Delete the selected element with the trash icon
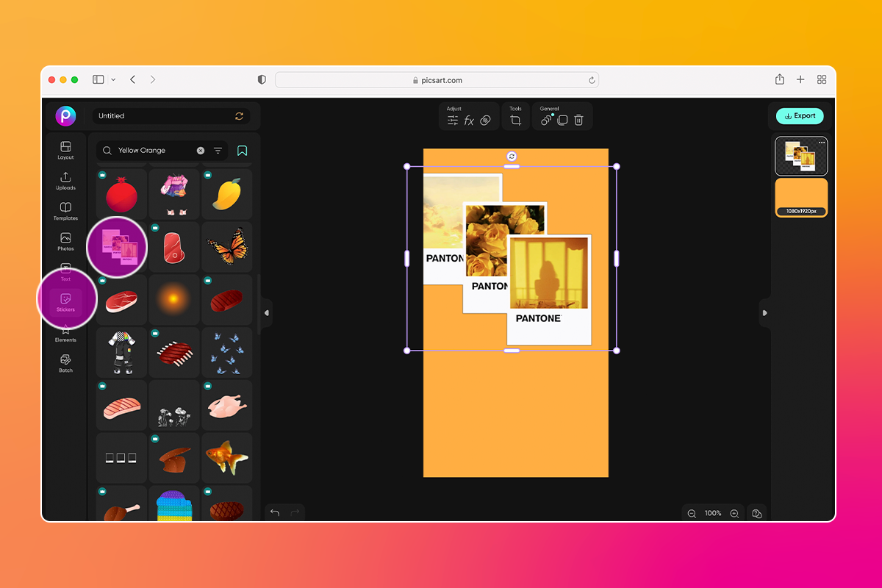882x588 pixels. click(x=578, y=118)
